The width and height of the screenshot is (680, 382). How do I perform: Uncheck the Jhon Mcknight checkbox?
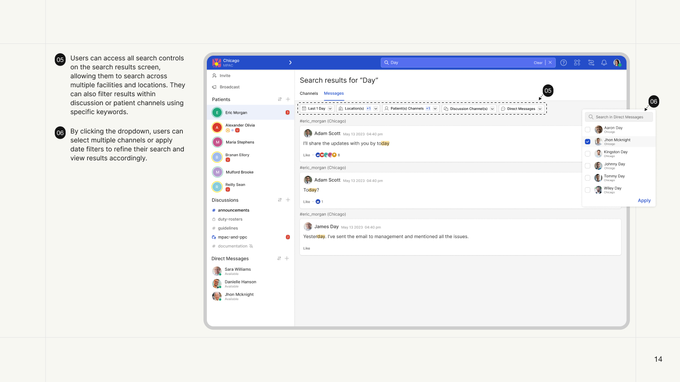point(587,141)
